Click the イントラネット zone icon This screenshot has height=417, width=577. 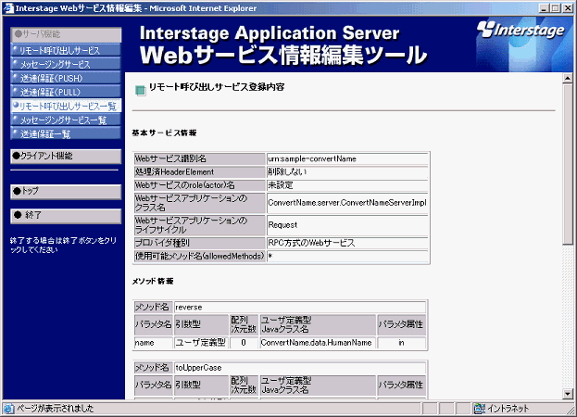[x=479, y=408]
